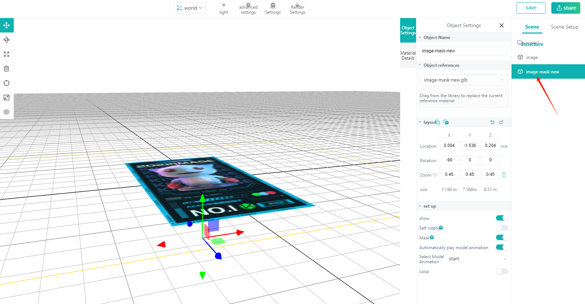Image resolution: width=585 pixels, height=304 pixels.
Task: Switch to Object Settings side tab
Action: click(408, 30)
